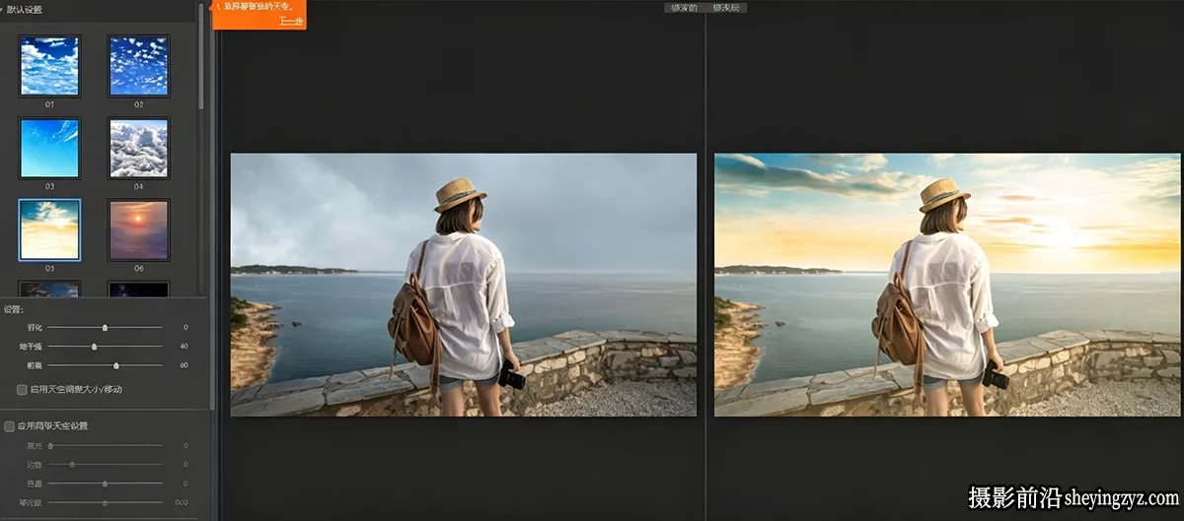Collapse the 默认设置 preset group
This screenshot has width=1184, height=521.
pyautogui.click(x=3, y=9)
